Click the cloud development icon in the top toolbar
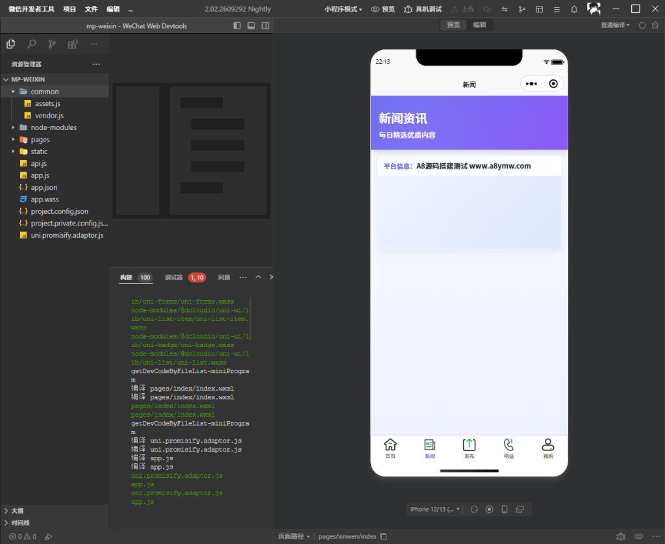Viewport: 665px width, 544px height. (487, 9)
